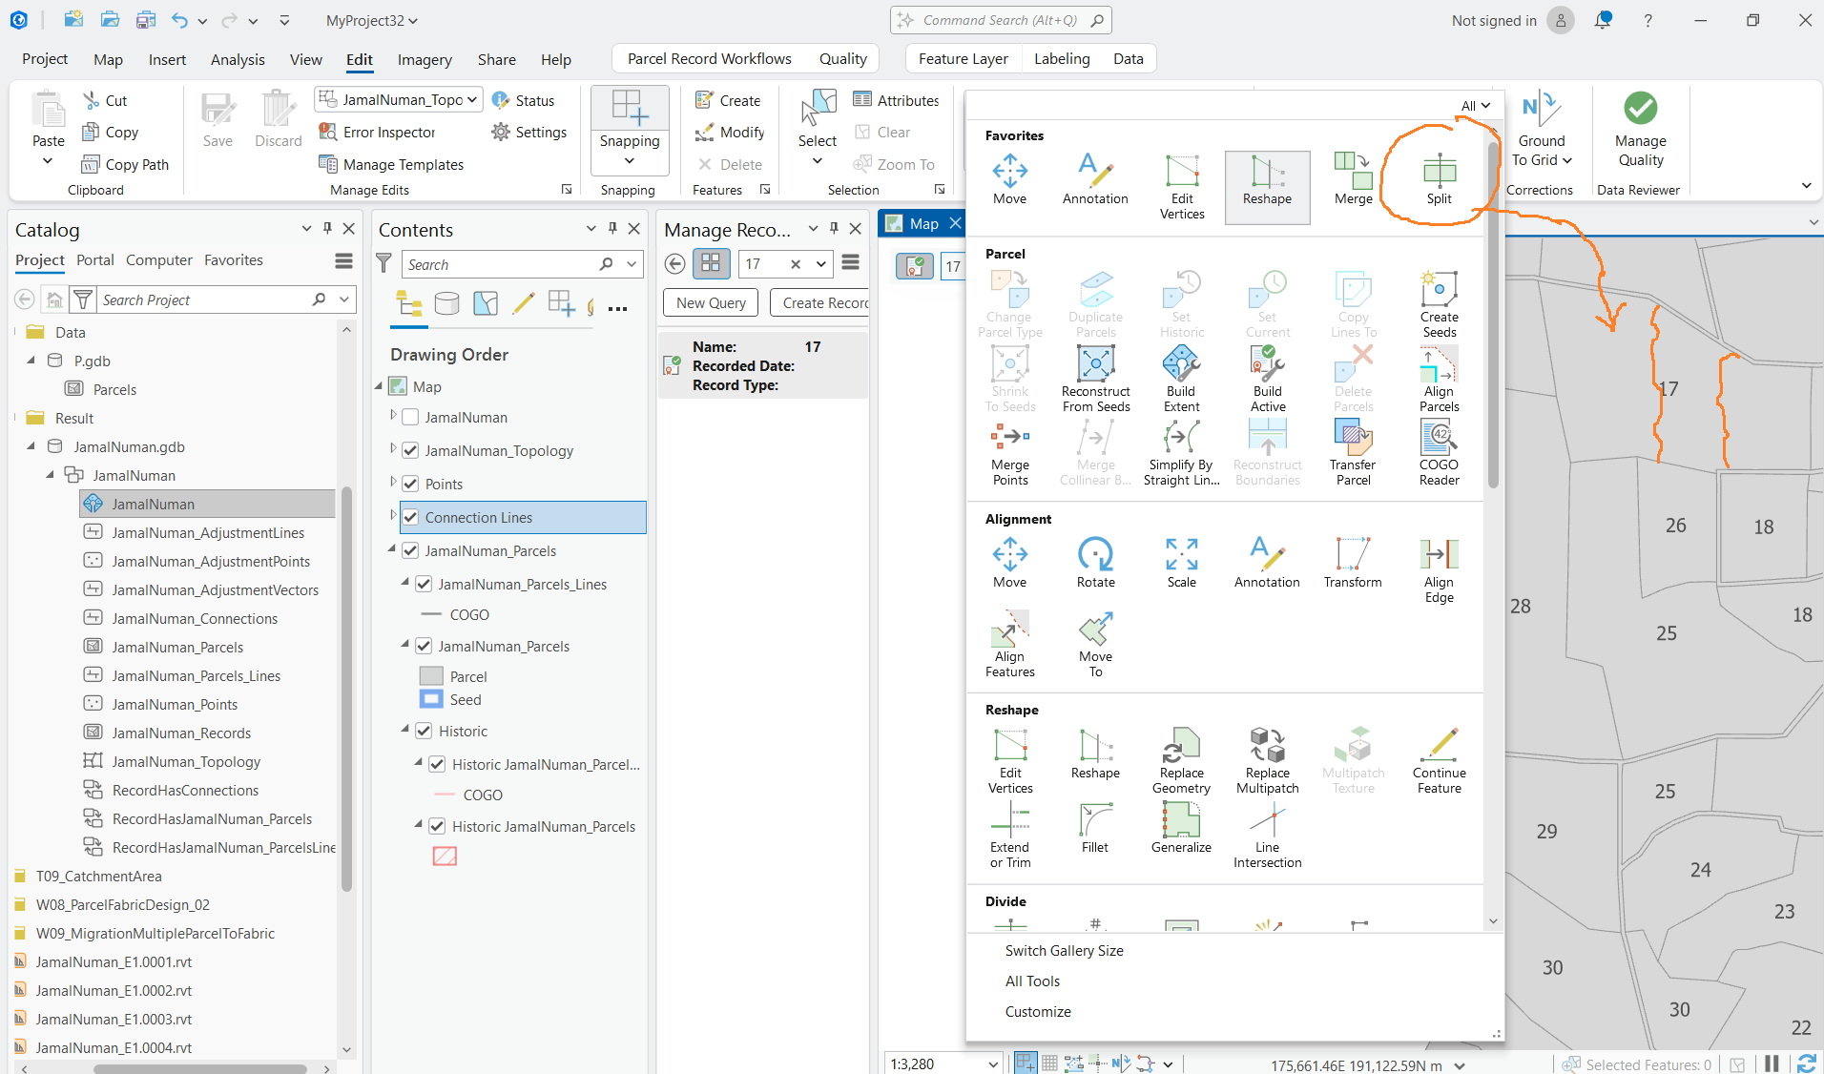This screenshot has width=1824, height=1074.
Task: Expand the Snapping dropdown arrow
Action: pos(630,160)
